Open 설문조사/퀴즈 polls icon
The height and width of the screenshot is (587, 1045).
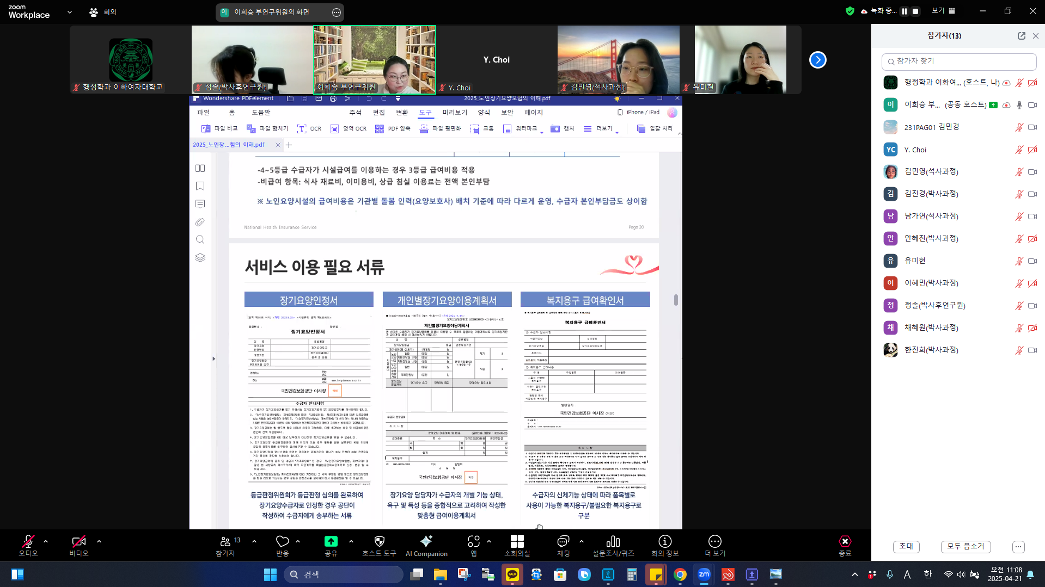(x=613, y=546)
